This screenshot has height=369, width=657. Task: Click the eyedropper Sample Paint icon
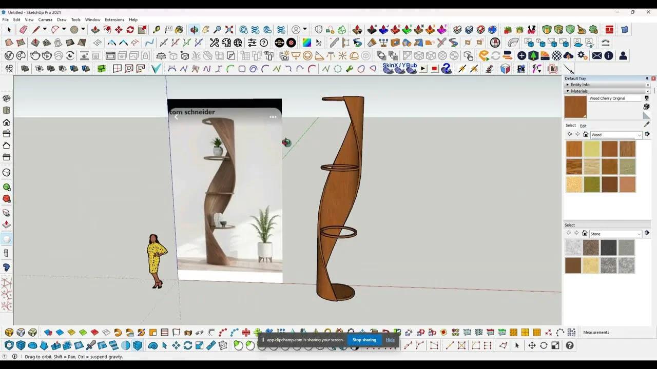[646, 124]
